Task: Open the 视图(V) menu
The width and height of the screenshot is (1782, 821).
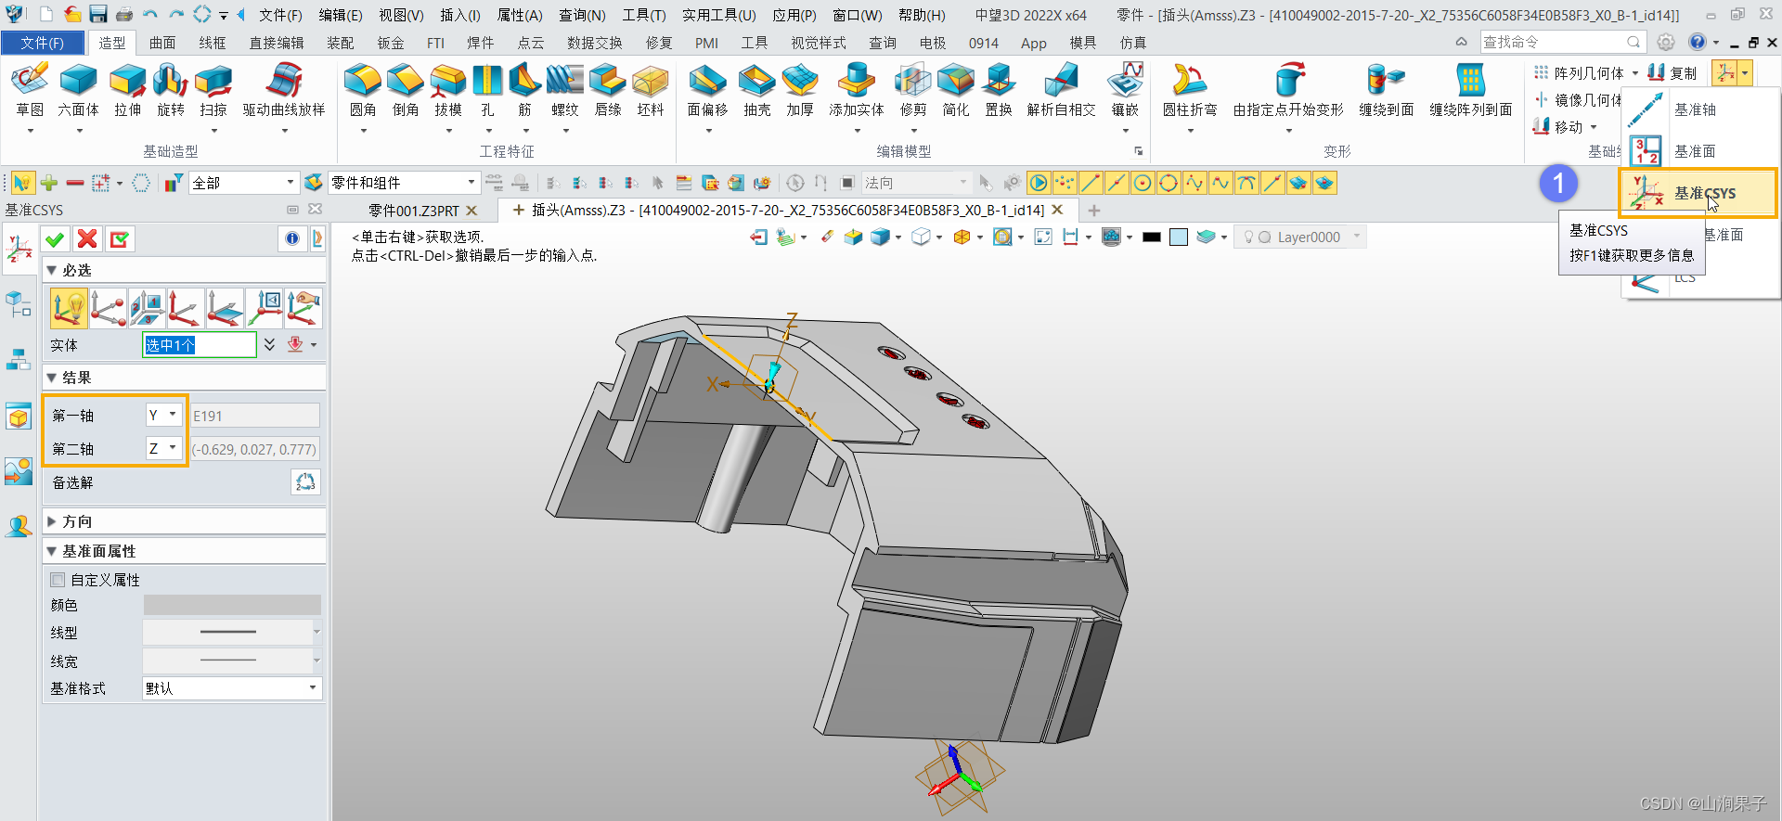Action: click(401, 15)
